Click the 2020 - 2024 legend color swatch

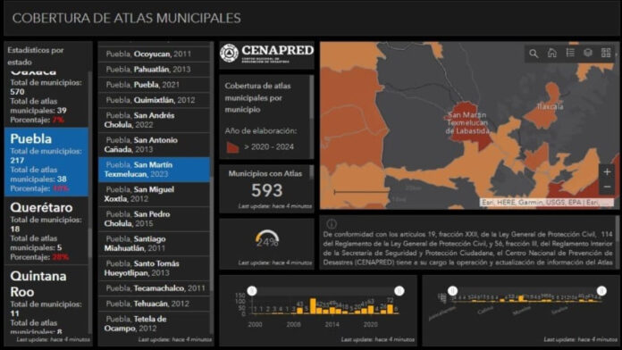coord(233,147)
